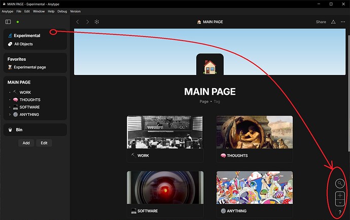Click the Page type label under title
350x220 pixels.
[204, 101]
